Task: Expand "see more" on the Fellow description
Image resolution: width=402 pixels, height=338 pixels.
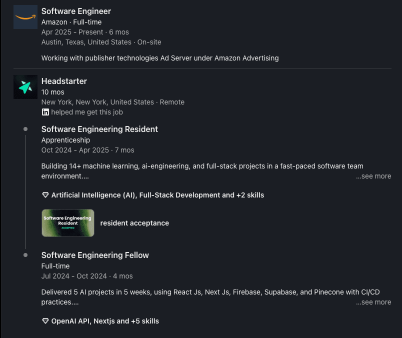Action: tap(373, 302)
